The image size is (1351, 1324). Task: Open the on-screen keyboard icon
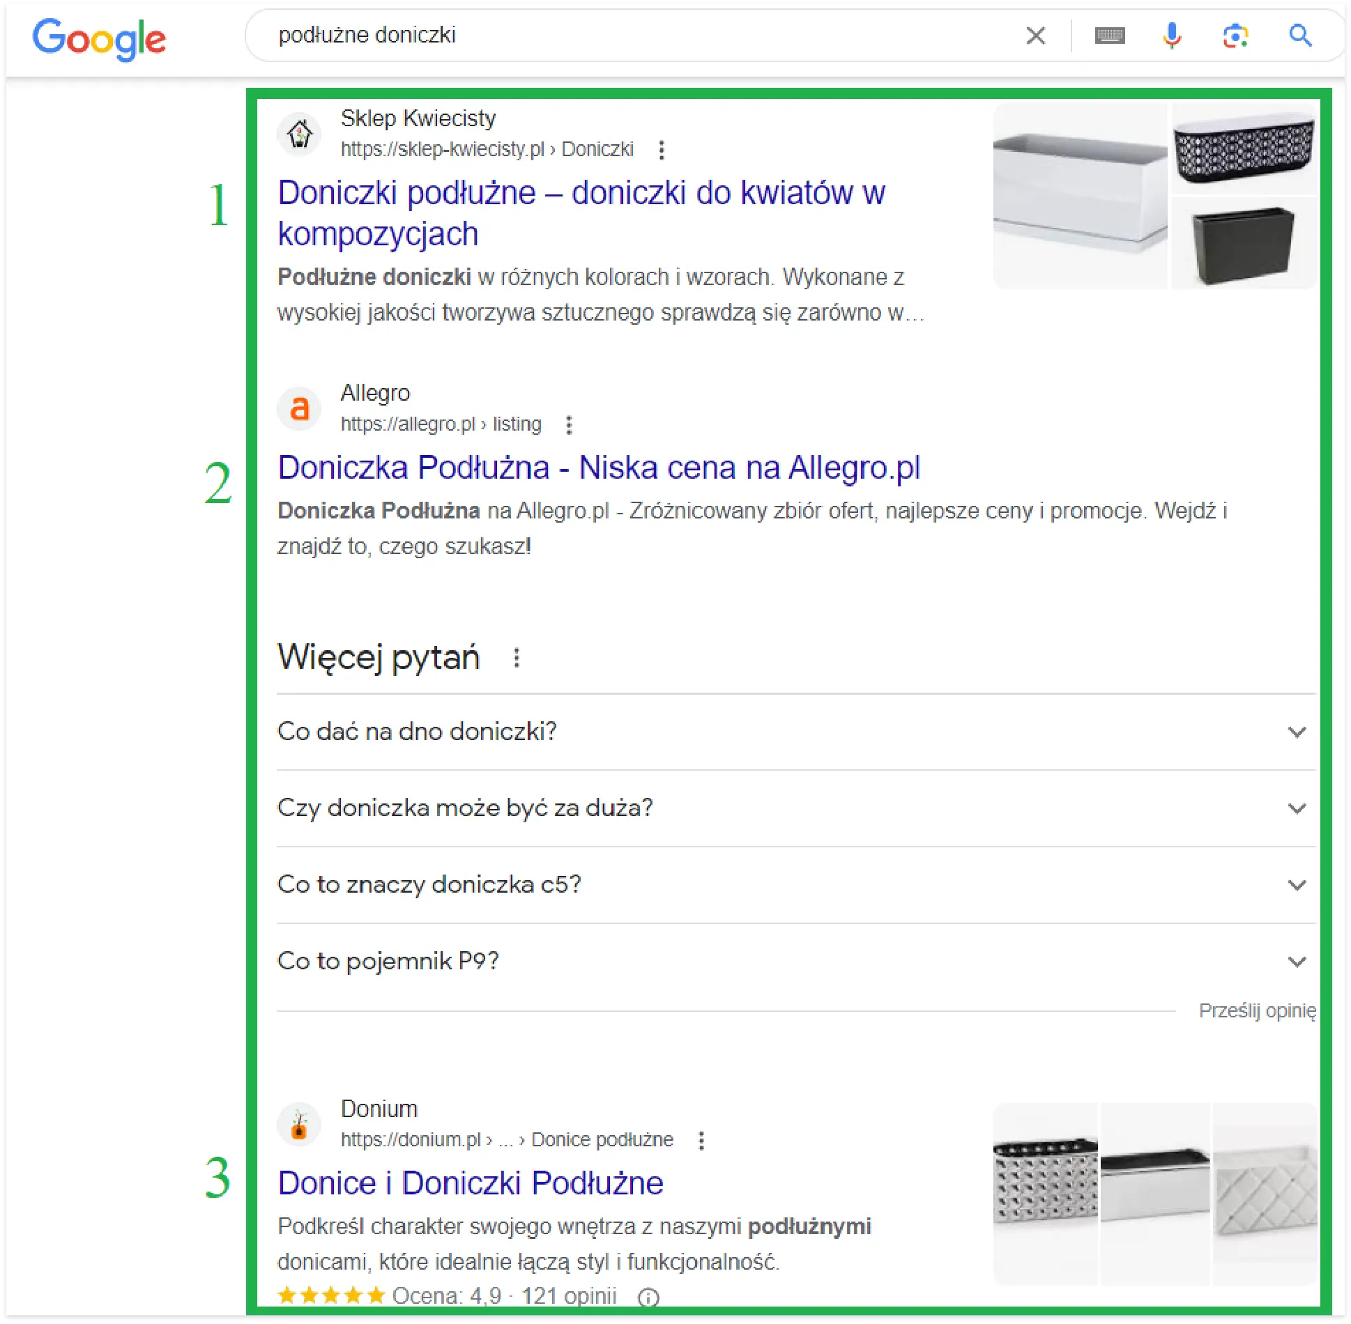point(1109,36)
